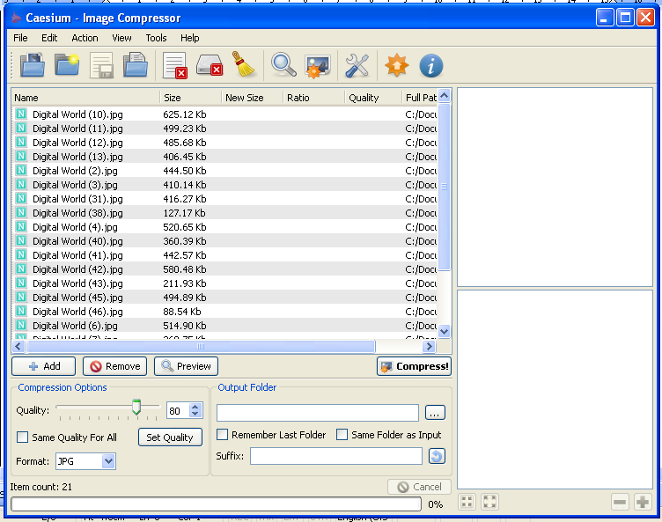Click the fit-to-window icon below preview
The height and width of the screenshot is (522, 662).
467,502
